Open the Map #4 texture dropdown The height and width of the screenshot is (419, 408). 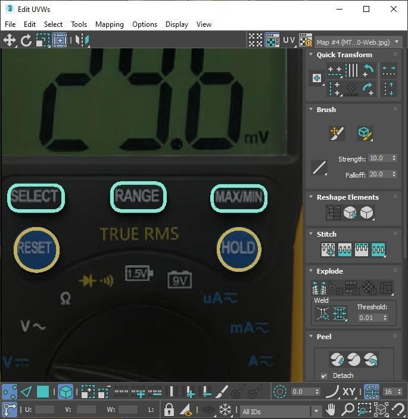[359, 42]
